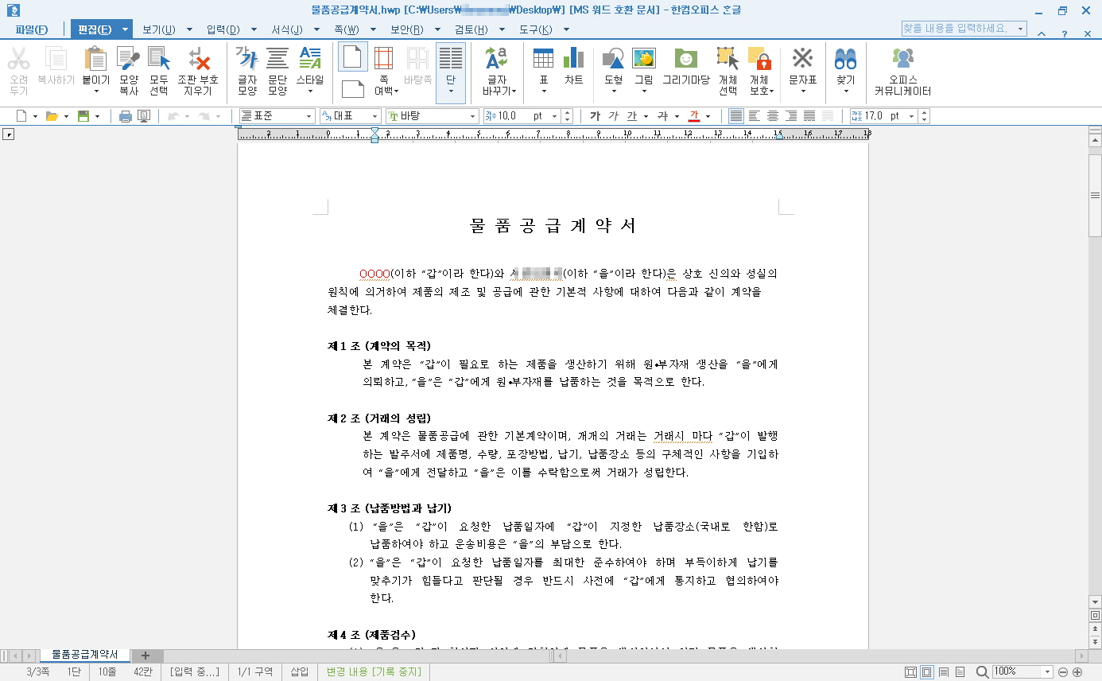The height and width of the screenshot is (681, 1102).
Task: Click the zoom out minus button
Action: 1064,672
